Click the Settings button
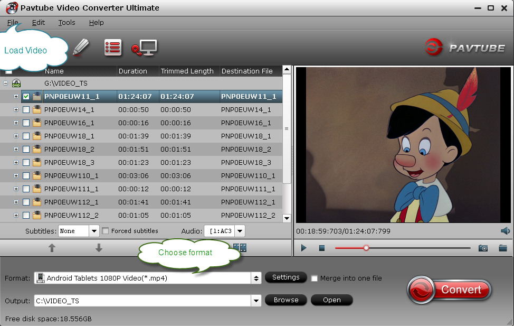This screenshot has width=514, height=326. tap(286, 277)
